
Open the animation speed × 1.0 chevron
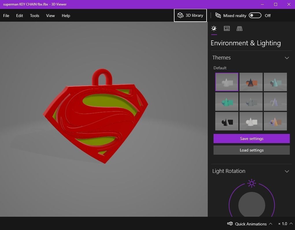pos(291,224)
